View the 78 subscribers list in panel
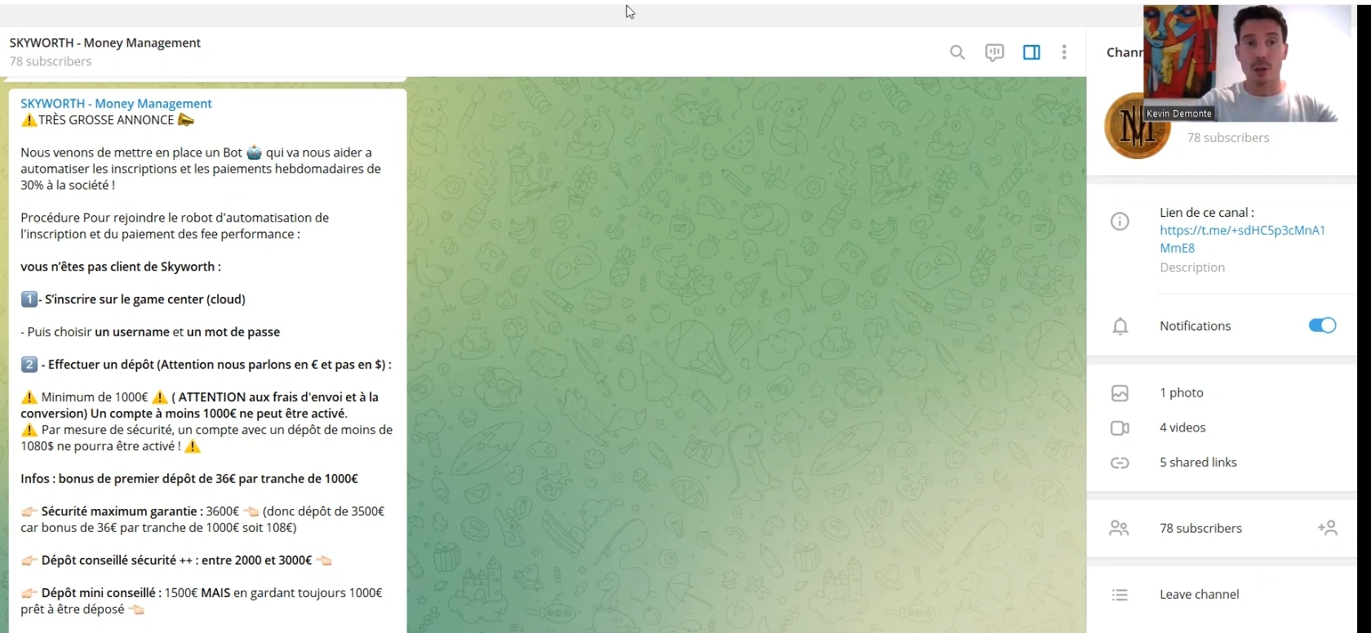Image resolution: width=1371 pixels, height=633 pixels. pos(1200,529)
